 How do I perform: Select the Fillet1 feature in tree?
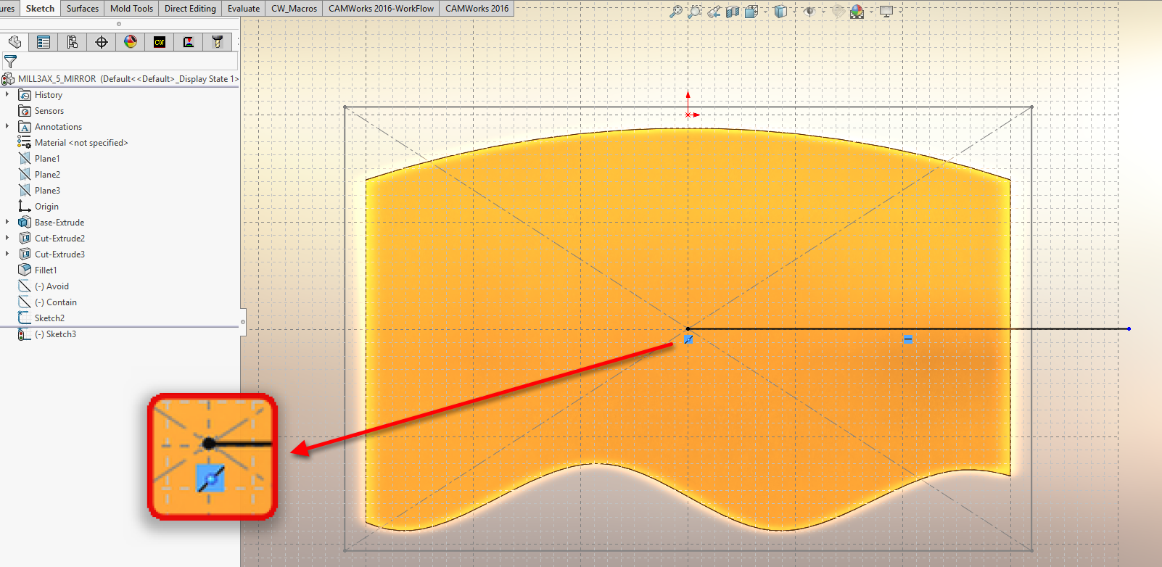[x=46, y=270]
